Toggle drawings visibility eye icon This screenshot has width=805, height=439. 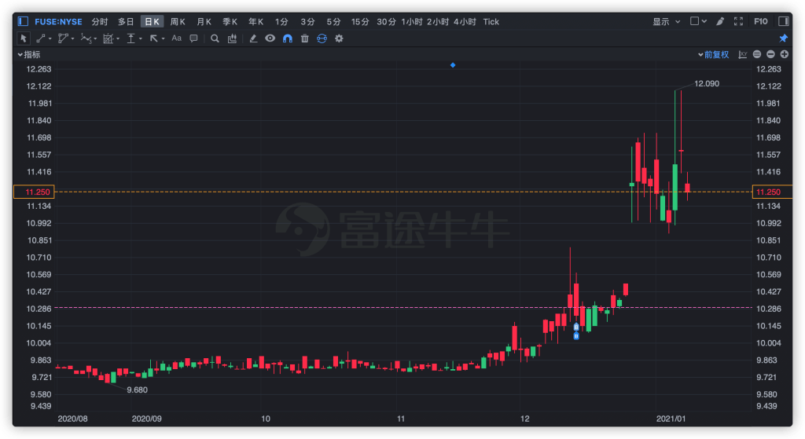(270, 38)
